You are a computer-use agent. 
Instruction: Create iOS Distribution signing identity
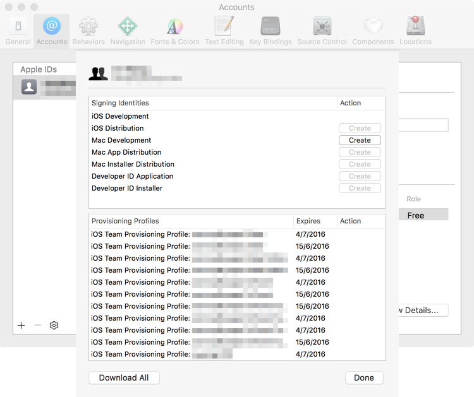point(360,128)
